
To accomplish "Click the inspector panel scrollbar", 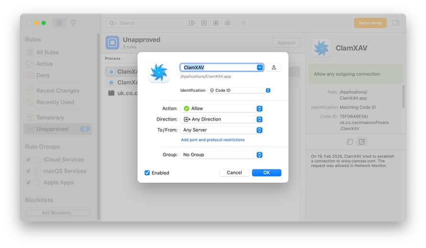I will (x=404, y=97).
